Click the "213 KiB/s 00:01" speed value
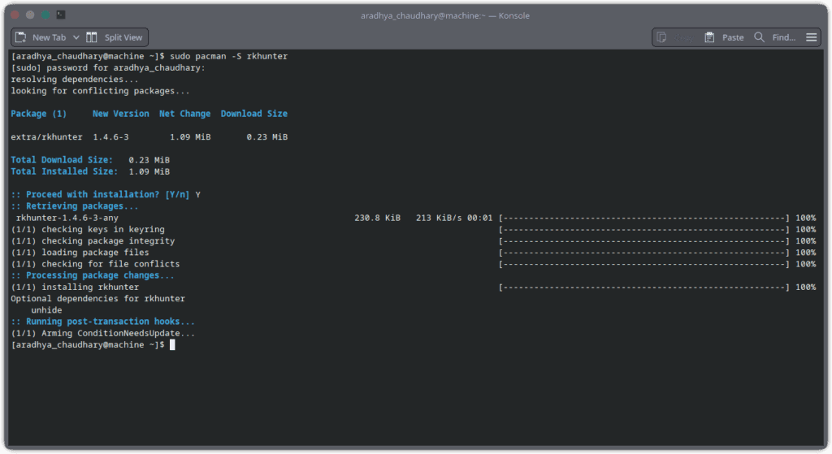 point(454,218)
